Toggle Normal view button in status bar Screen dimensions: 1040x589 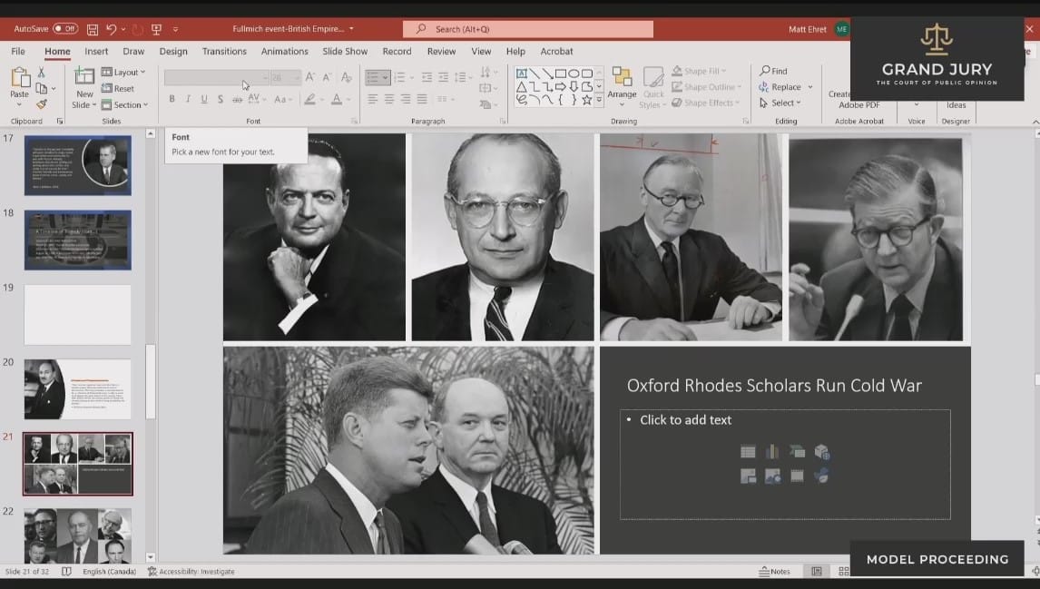tap(817, 572)
